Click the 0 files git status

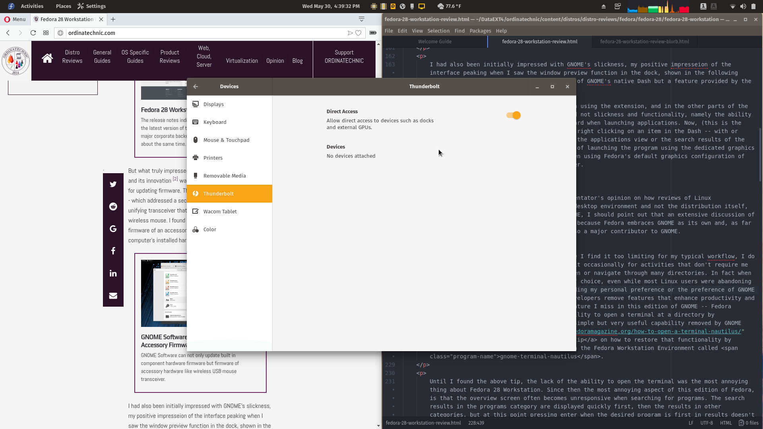click(749, 423)
